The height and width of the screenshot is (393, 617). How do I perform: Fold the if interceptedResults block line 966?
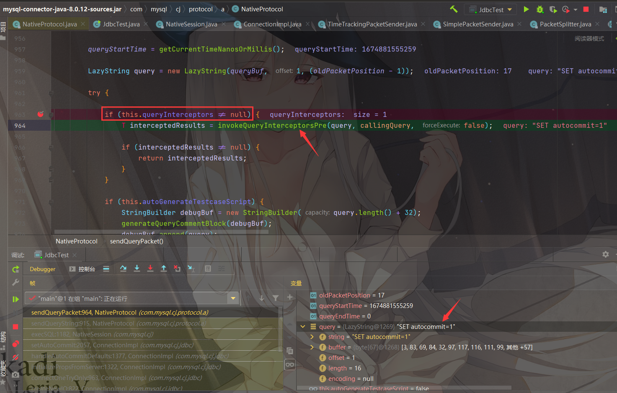pyautogui.click(x=51, y=147)
